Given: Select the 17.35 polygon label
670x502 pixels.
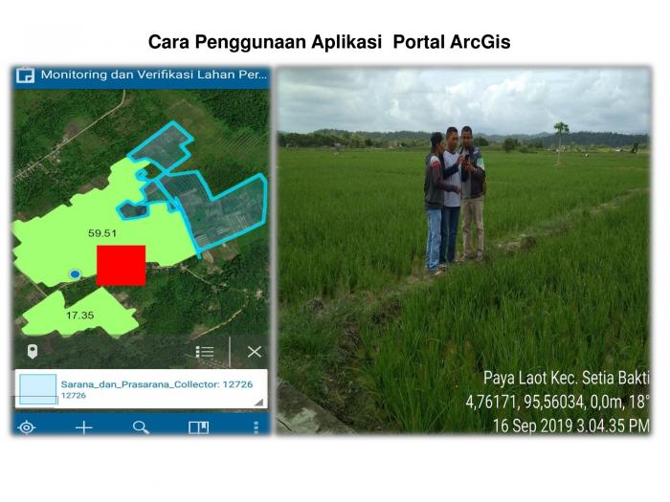Looking at the screenshot, I should [x=79, y=315].
